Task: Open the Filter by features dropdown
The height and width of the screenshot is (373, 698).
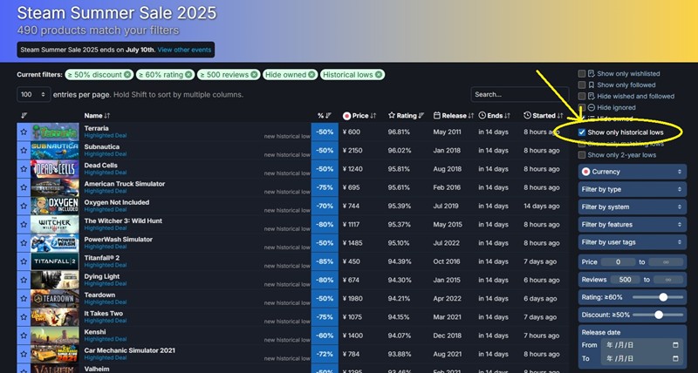Action: [632, 225]
